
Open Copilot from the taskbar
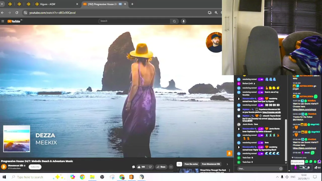(x=73, y=177)
